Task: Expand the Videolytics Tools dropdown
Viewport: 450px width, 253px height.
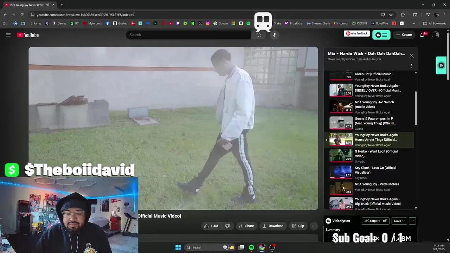Action: point(399,221)
